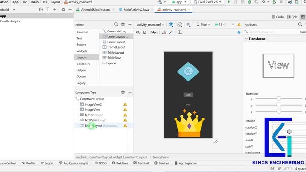Click Clear All Constraints icon

[x=164, y=32]
